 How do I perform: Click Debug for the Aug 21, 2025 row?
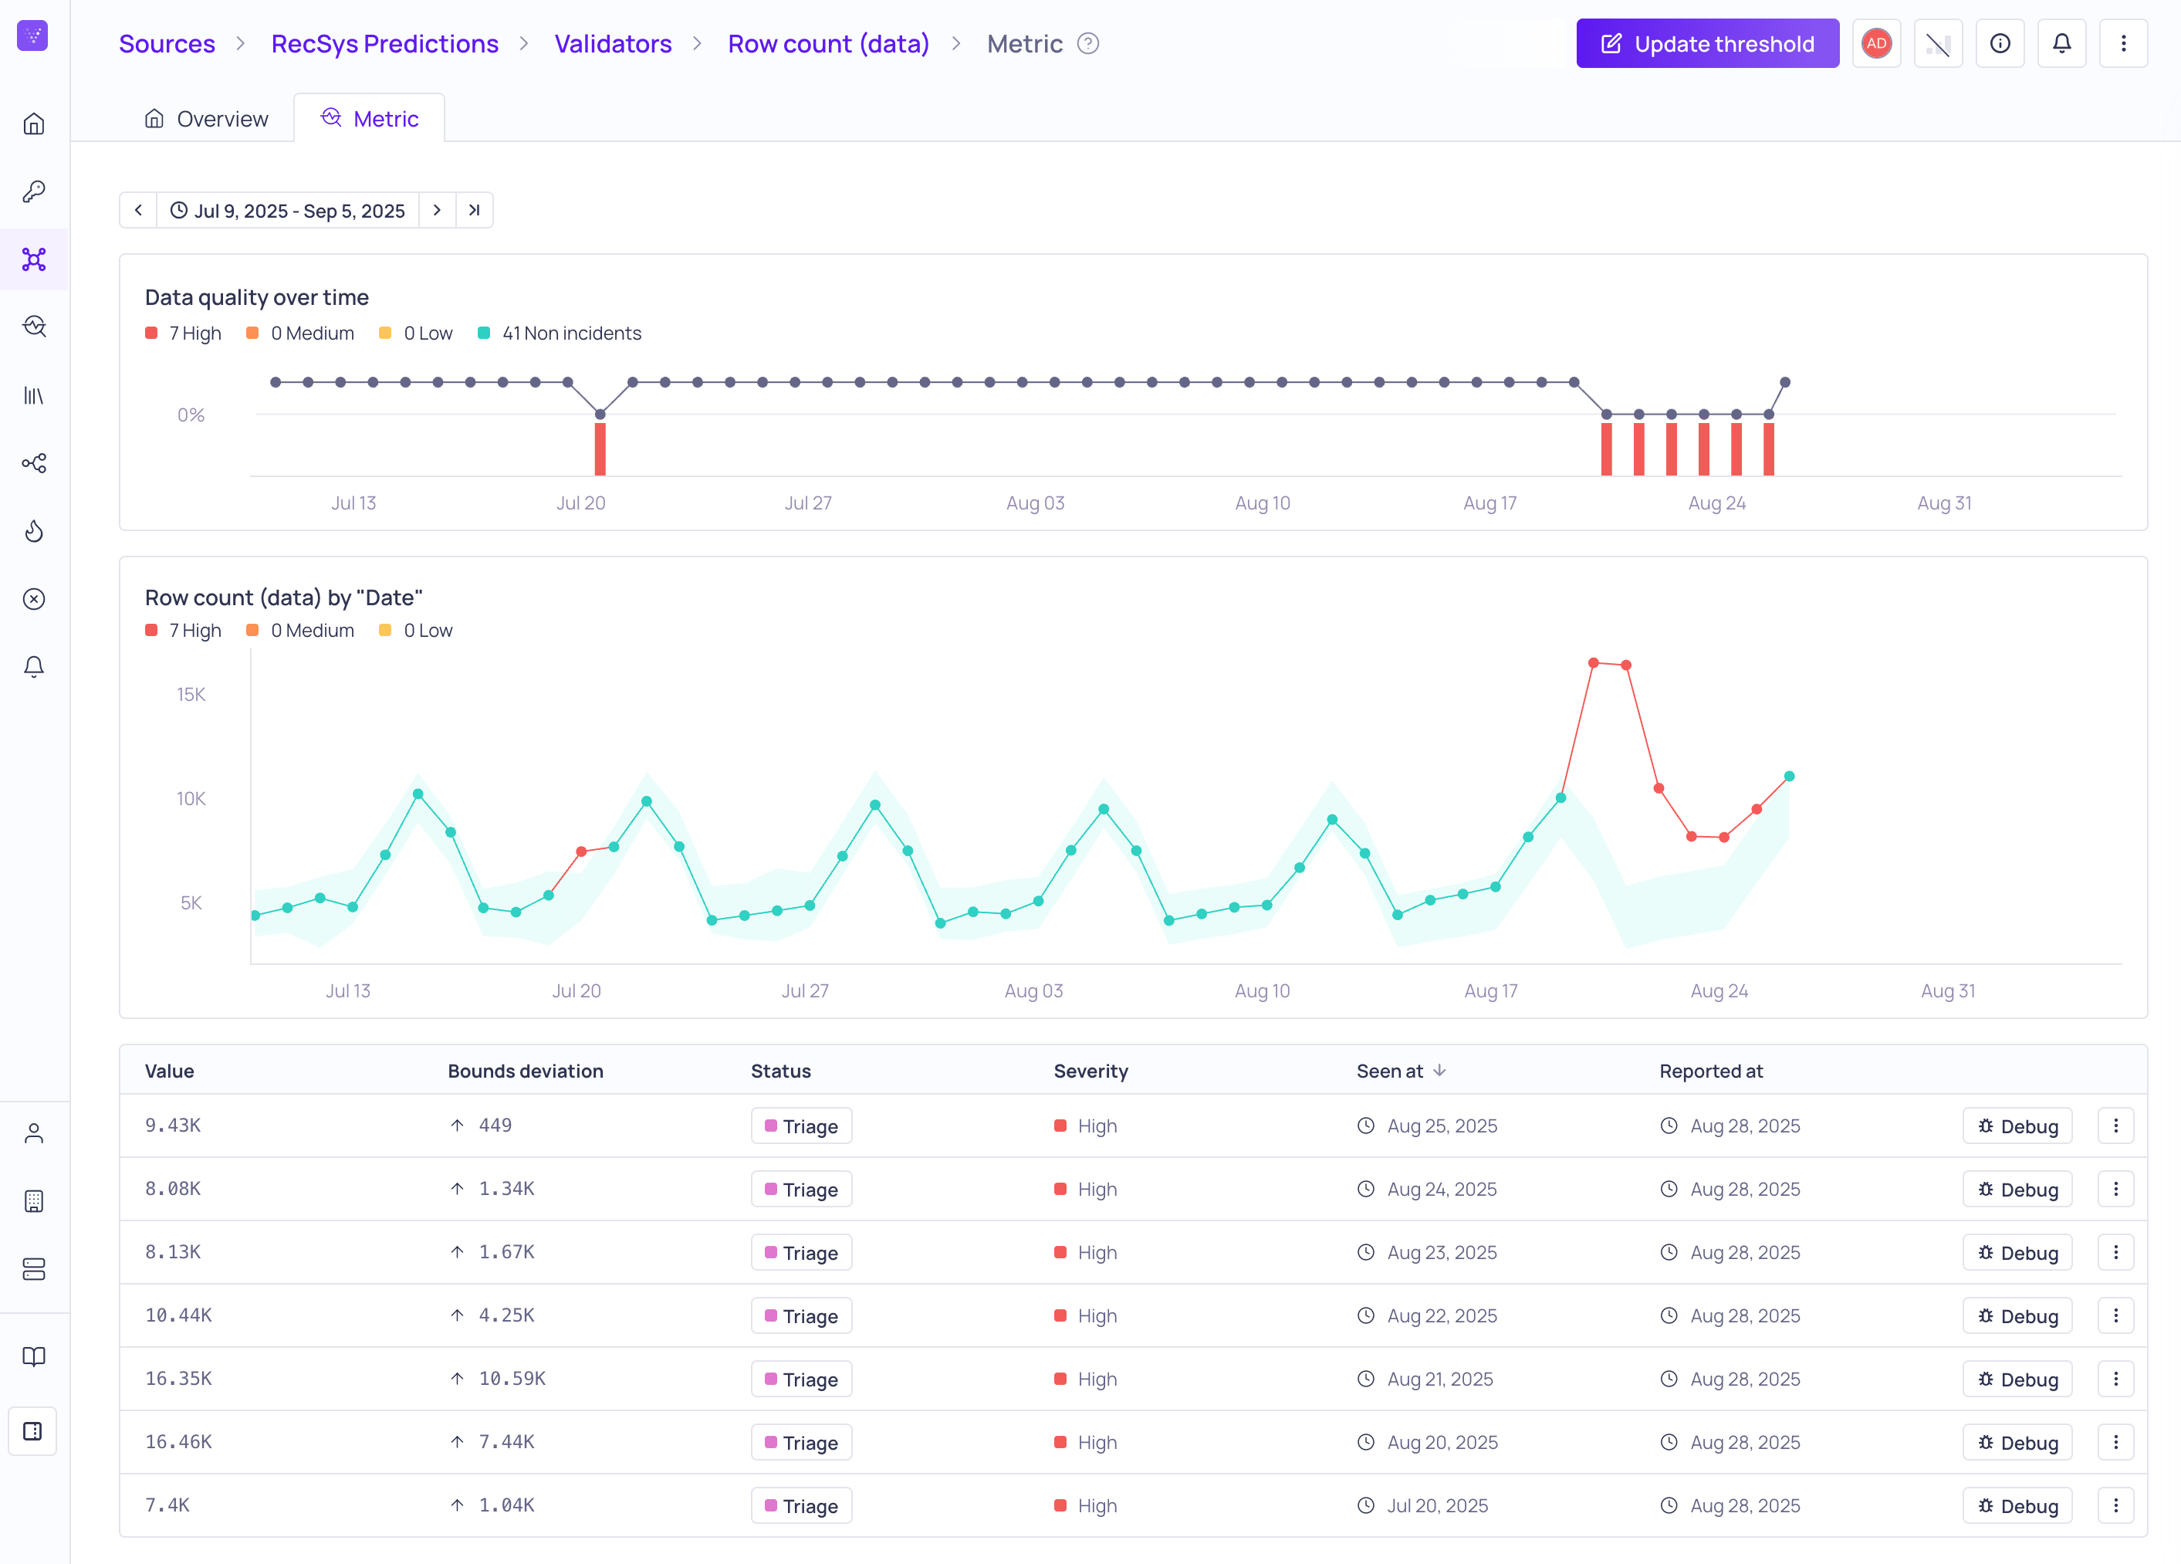point(2017,1380)
